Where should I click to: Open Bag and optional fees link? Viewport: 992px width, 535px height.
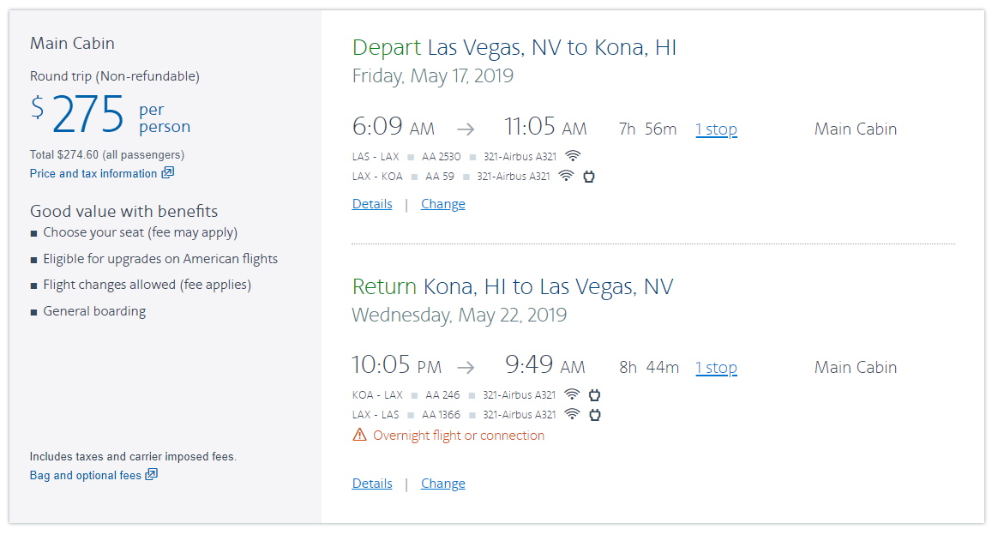tap(85, 476)
